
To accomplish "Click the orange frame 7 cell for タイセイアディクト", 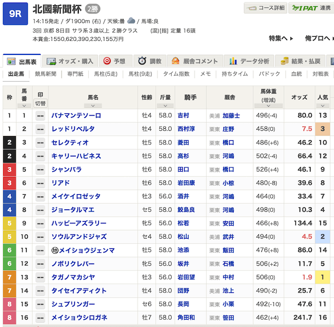I will [9, 291].
